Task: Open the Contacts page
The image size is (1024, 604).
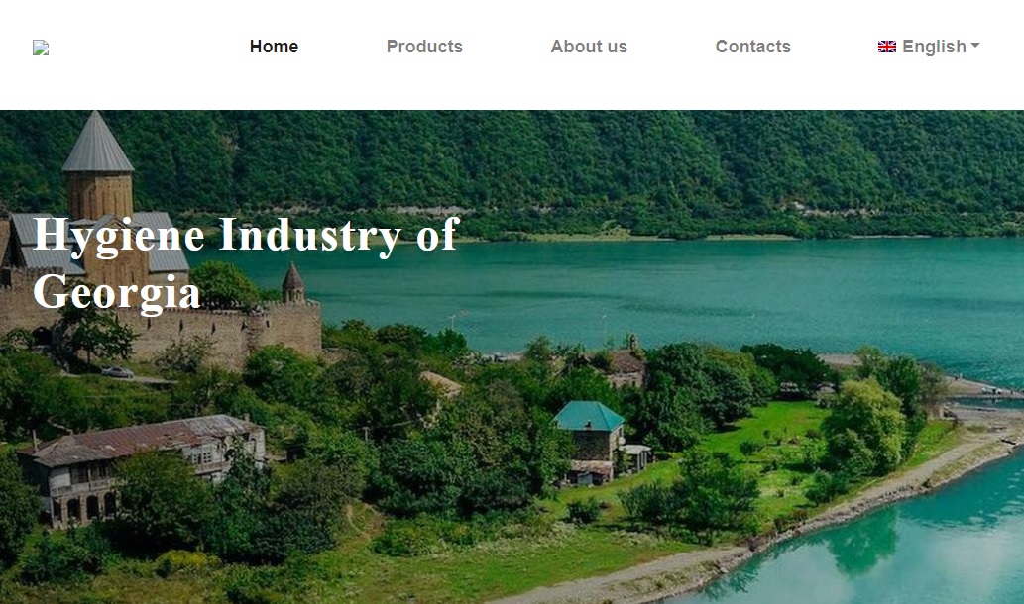Action: pos(753,47)
